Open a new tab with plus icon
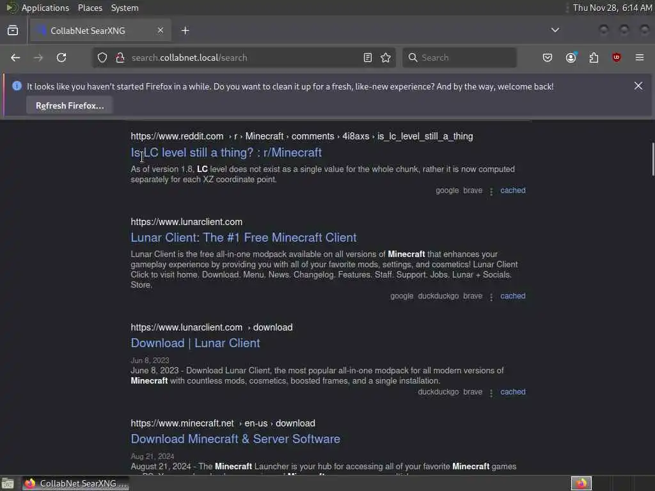Screen dimensions: 655x491 click(185, 31)
